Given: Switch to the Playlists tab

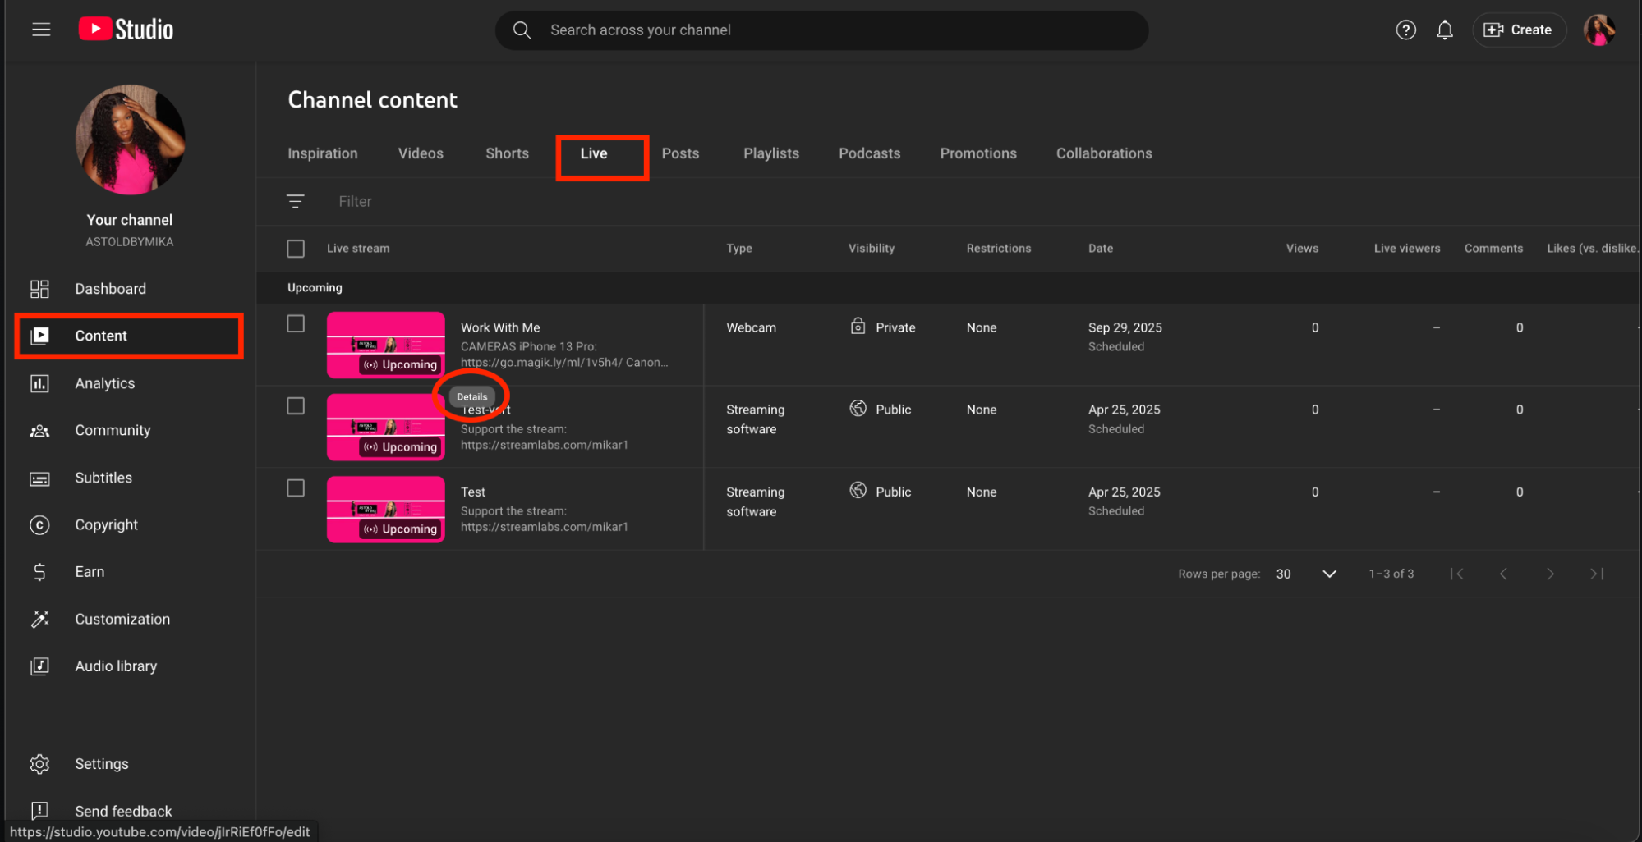Looking at the screenshot, I should pyautogui.click(x=770, y=153).
